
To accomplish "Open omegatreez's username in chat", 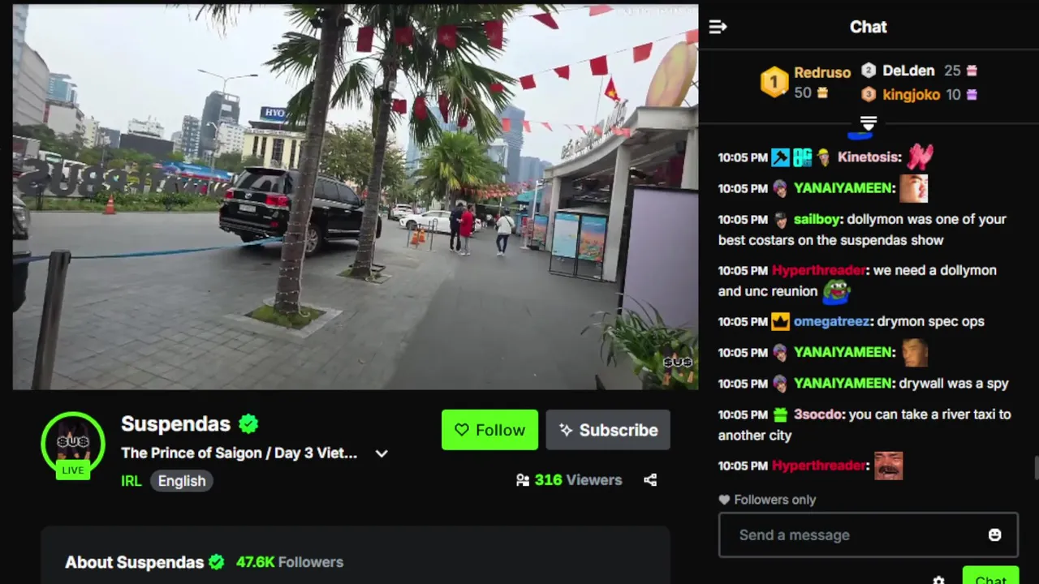I will pos(831,321).
